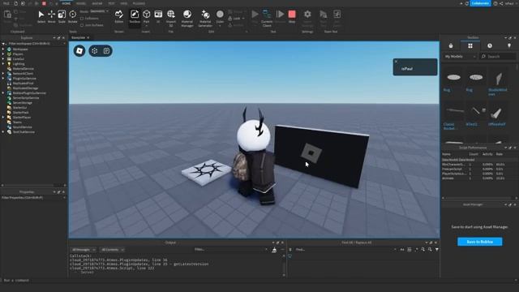This screenshot has height=292, width=519.
Task: Click the red stop icon in quick access bar
Action: (x=44, y=3)
